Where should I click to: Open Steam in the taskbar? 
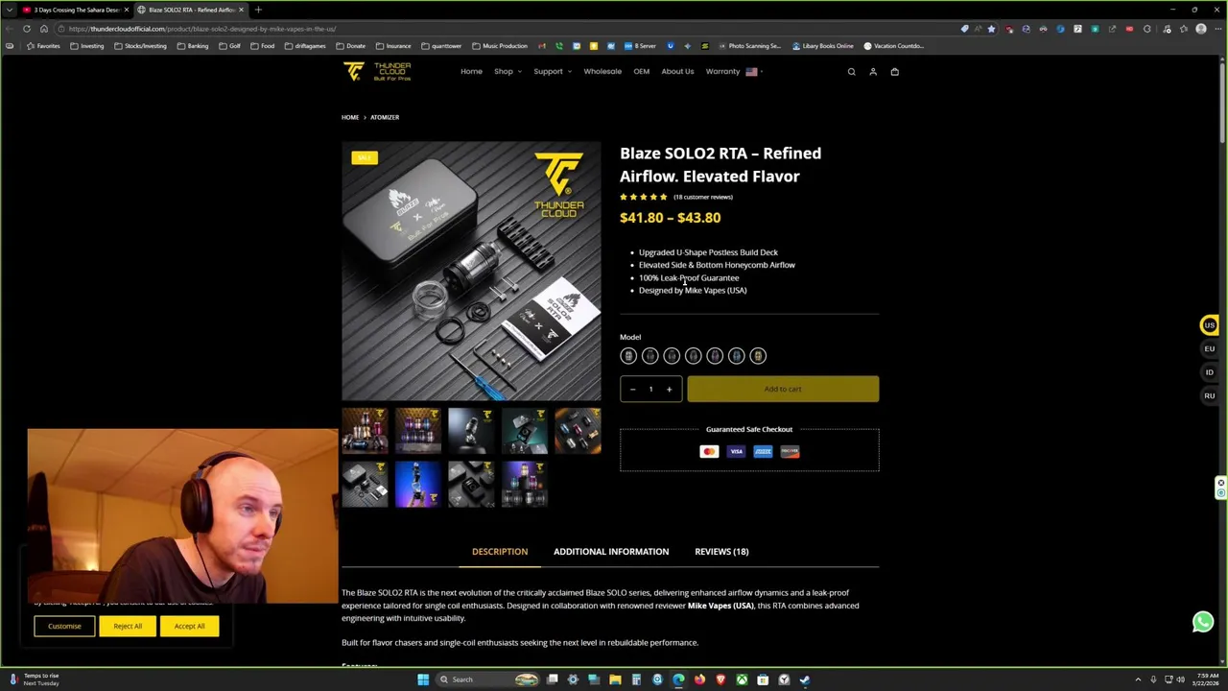804,679
